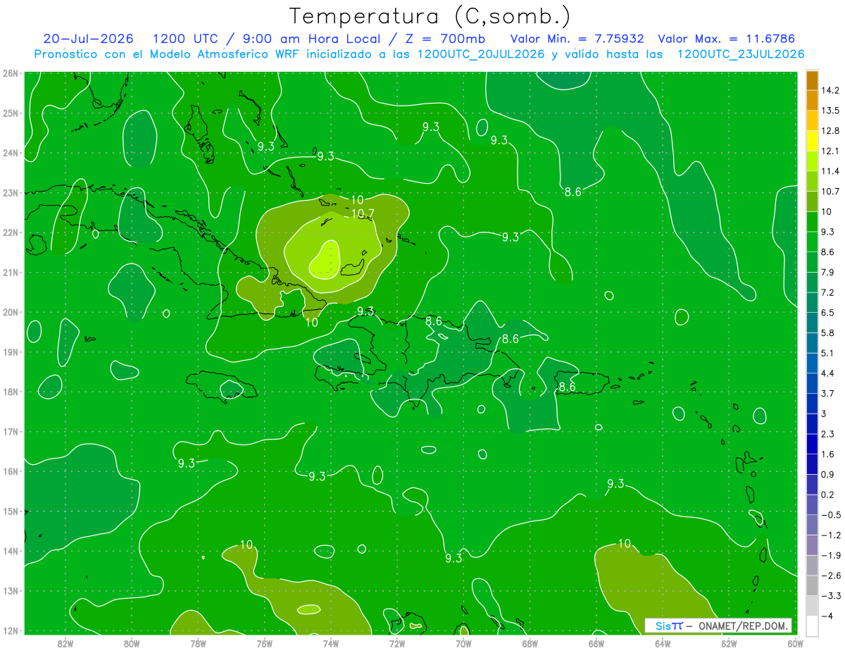Click the 17N latitude axis label

tap(11, 431)
